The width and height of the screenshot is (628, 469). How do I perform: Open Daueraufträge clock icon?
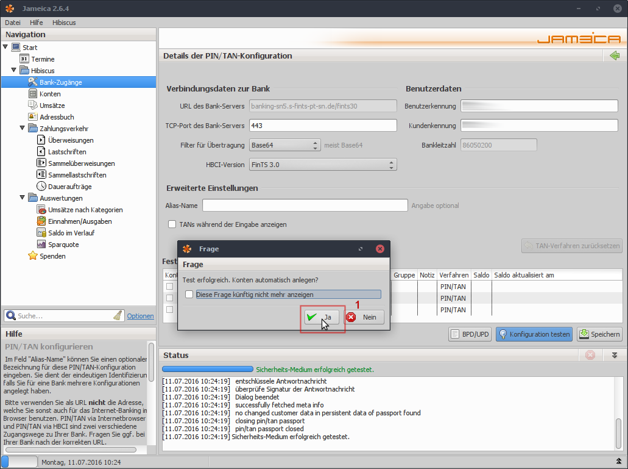point(41,187)
